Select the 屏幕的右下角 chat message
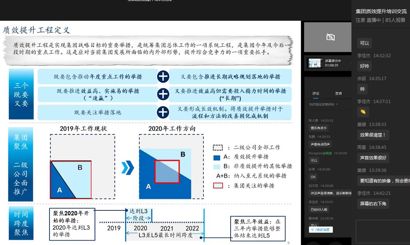Screen dimensions: 410x245 (373, 203)
